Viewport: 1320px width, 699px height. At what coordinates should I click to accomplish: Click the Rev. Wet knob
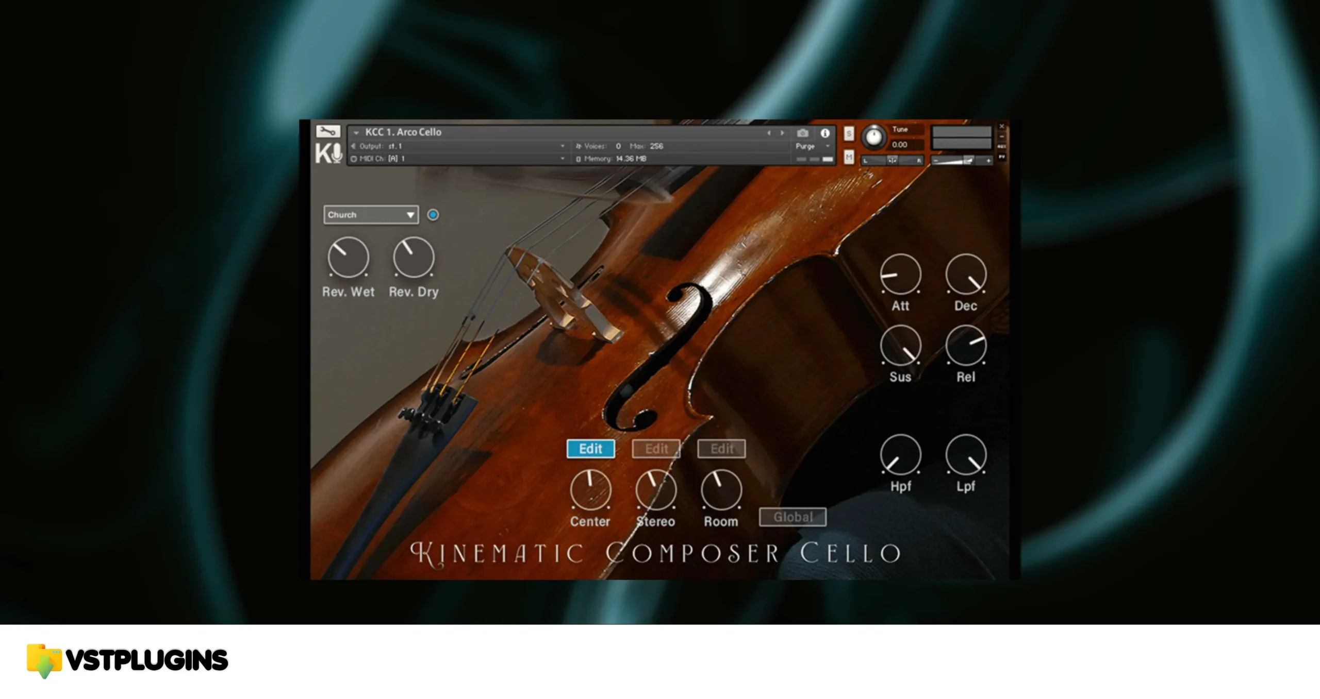(348, 257)
